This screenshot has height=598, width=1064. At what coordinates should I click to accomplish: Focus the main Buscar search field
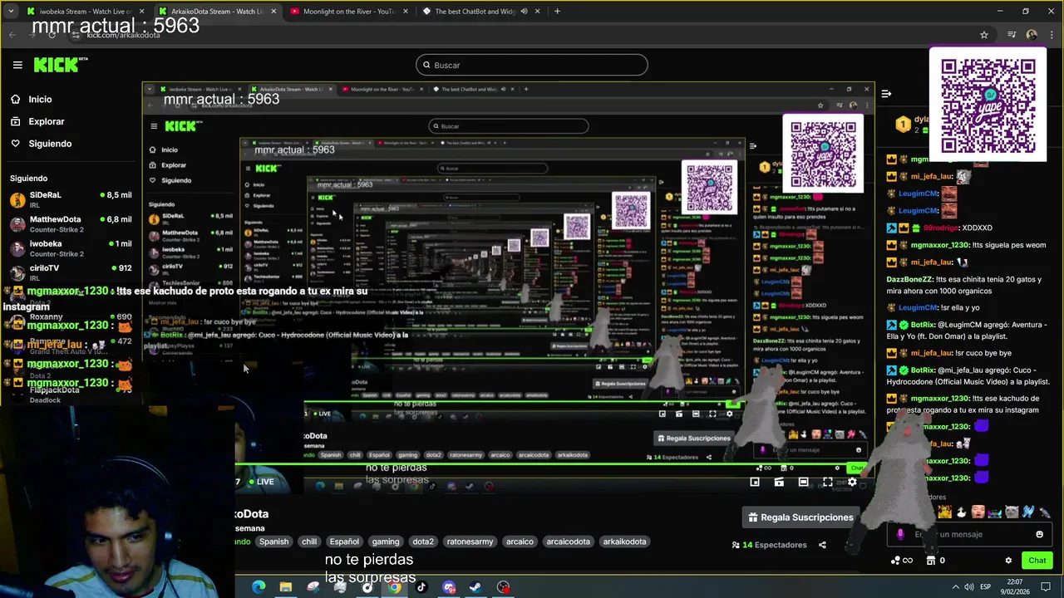click(532, 65)
